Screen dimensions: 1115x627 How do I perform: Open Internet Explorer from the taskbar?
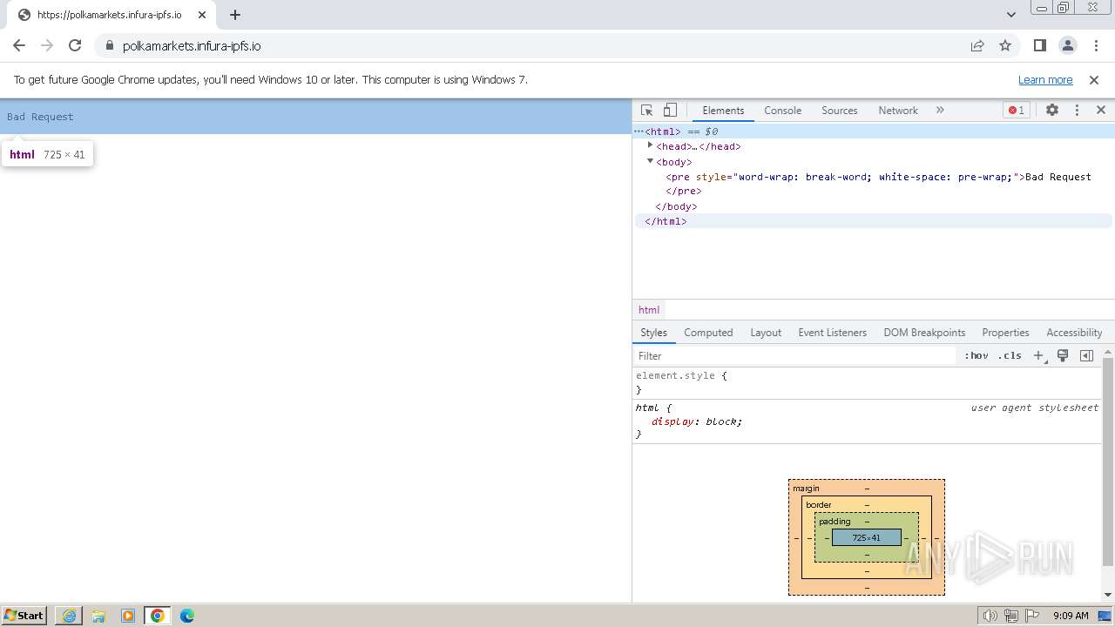(69, 616)
